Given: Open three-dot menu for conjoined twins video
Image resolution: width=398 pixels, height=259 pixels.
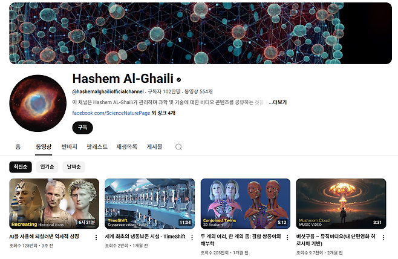Looking at the screenshot, I should [287, 237].
